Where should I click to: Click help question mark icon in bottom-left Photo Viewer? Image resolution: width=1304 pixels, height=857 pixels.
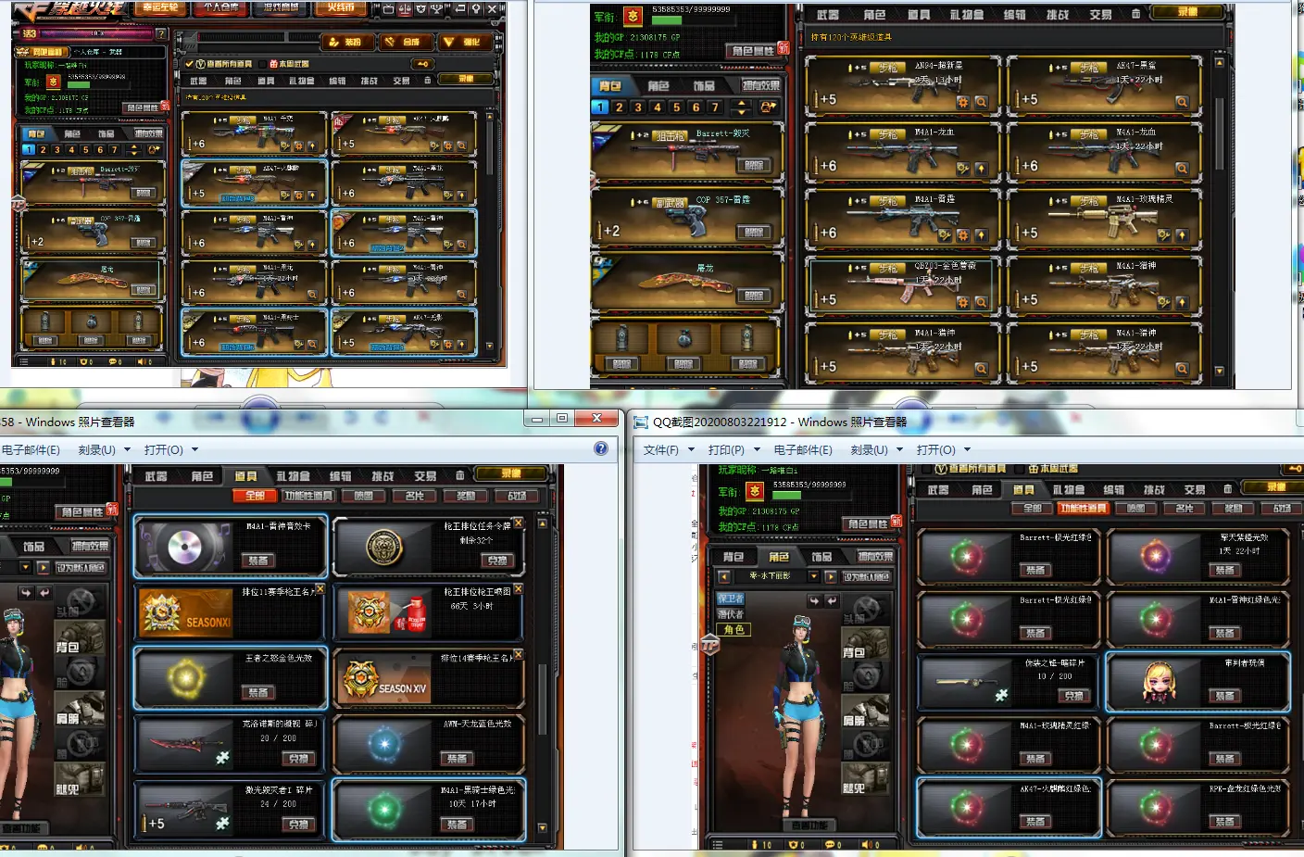(x=601, y=448)
